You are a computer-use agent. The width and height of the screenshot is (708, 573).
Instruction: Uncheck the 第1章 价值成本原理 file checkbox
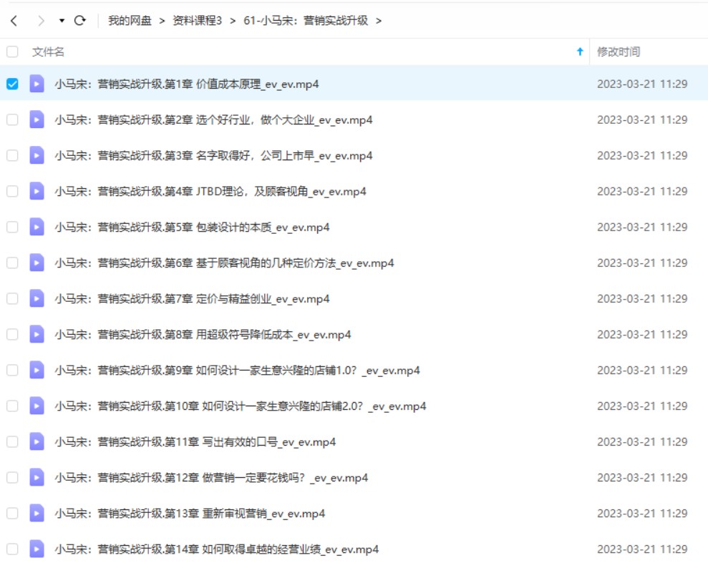coord(13,84)
